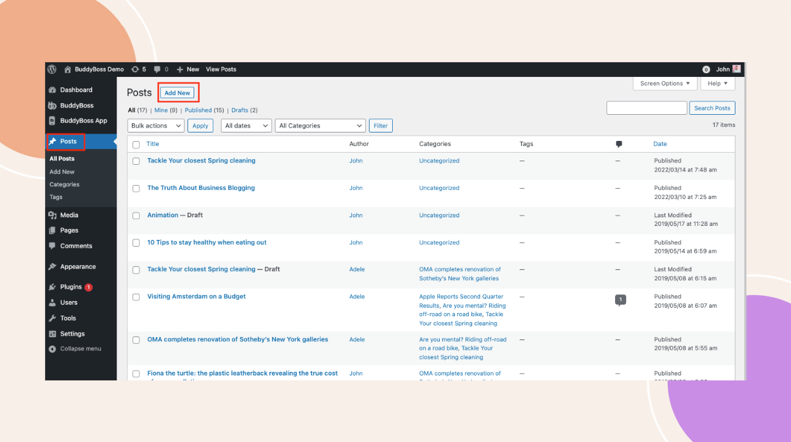Select the Fiona the turtle post checkbox

pyautogui.click(x=136, y=374)
